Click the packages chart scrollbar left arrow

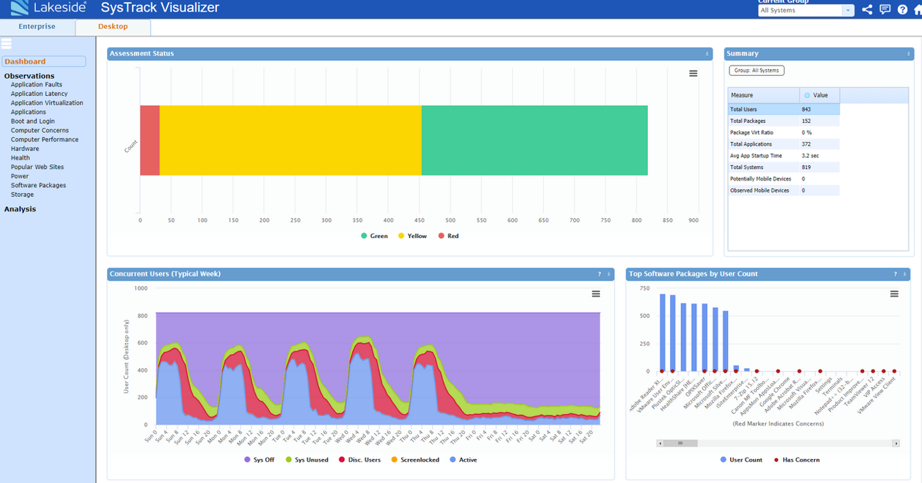660,444
